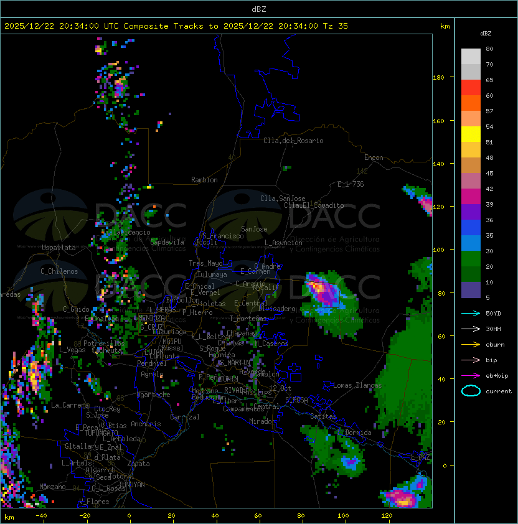Click the Capdevila place label

[167, 242]
